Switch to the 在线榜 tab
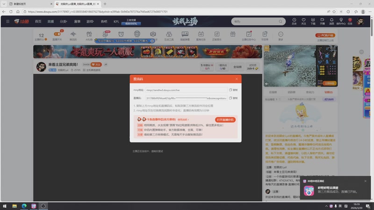Screen dimensions: 374x210 (x=273, y=92)
